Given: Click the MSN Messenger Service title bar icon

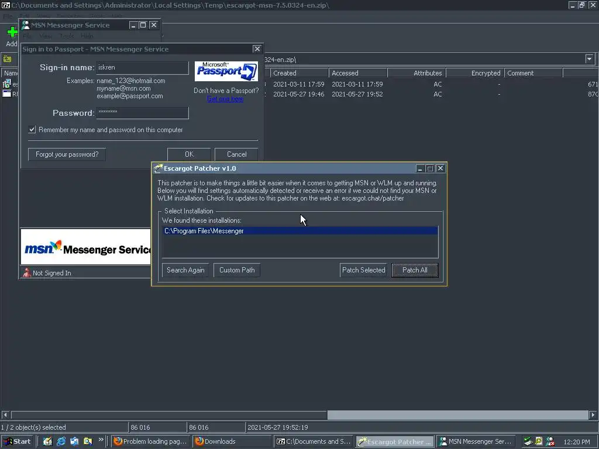Looking at the screenshot, I should pyautogui.click(x=26, y=25).
